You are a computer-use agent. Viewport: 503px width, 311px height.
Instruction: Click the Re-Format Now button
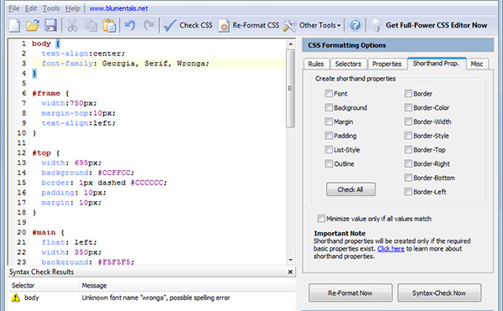coord(350,293)
